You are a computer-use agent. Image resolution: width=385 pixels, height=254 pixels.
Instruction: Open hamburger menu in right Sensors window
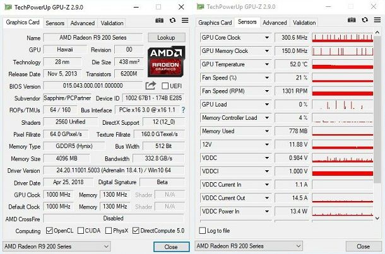[x=377, y=20]
